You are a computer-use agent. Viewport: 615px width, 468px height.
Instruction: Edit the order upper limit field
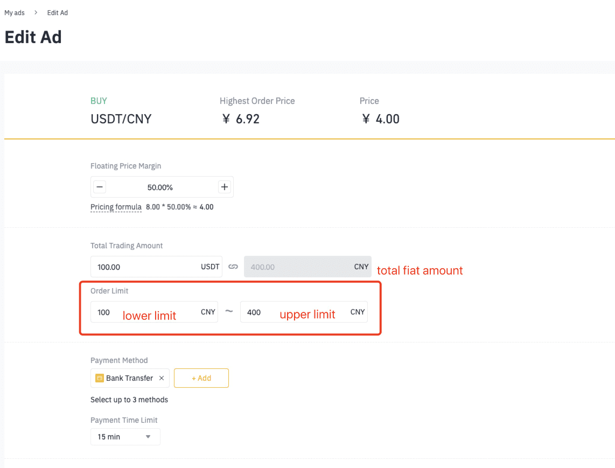point(304,312)
